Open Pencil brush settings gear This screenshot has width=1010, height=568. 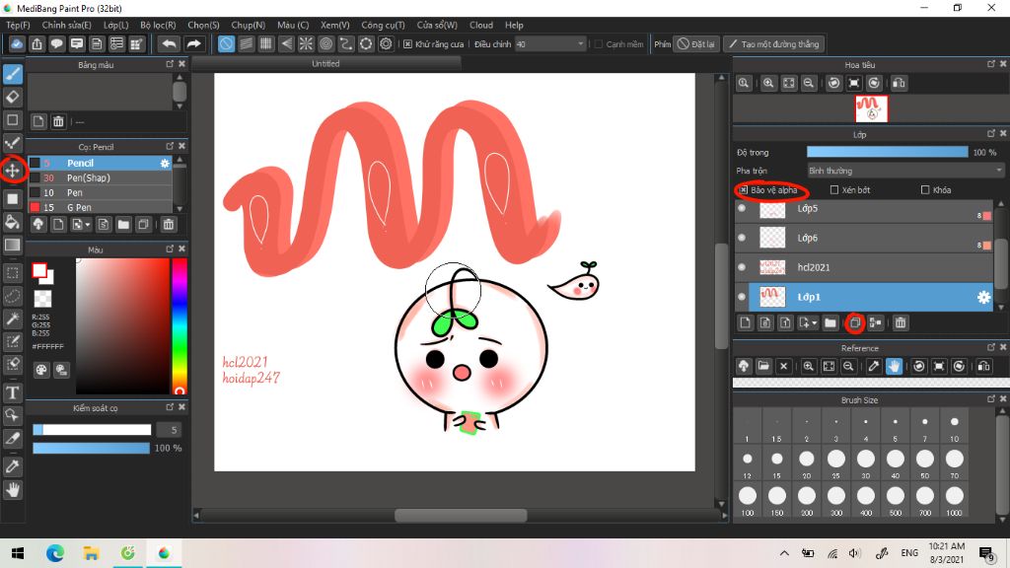165,164
